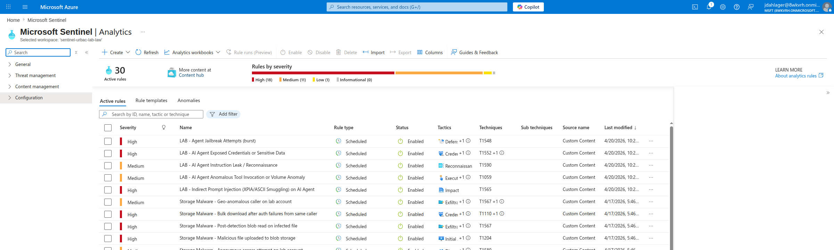The height and width of the screenshot is (250, 834).
Task: Open the Create dropdown
Action: tap(116, 52)
